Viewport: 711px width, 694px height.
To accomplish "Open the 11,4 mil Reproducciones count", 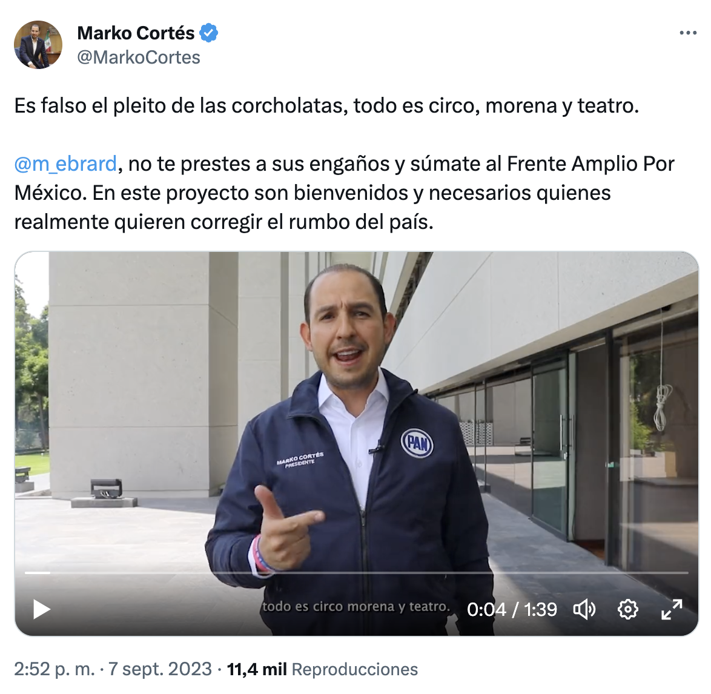I will [322, 669].
